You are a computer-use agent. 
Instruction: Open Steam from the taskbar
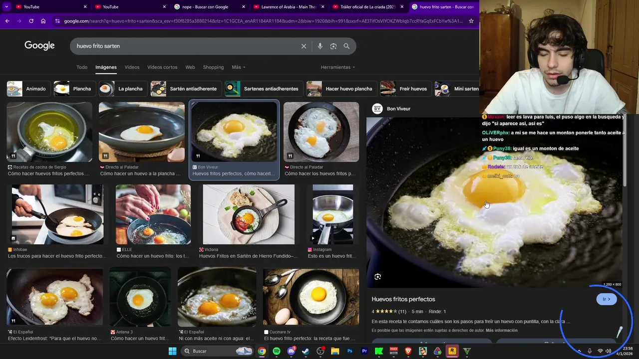pyautogui.click(x=306, y=351)
